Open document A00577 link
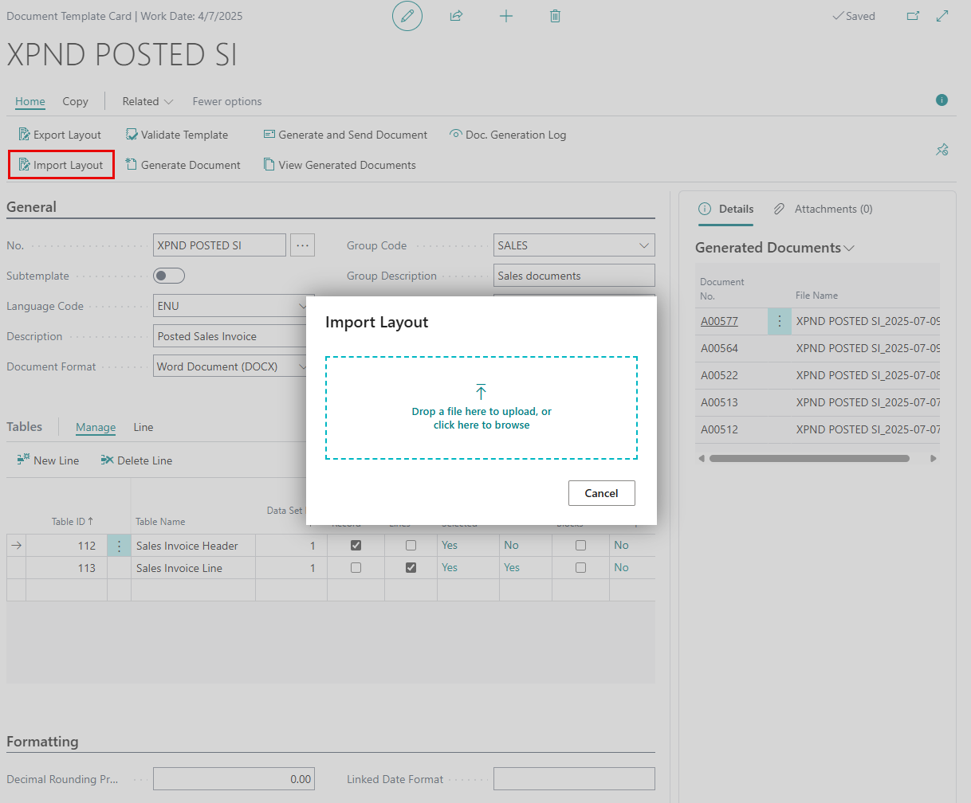The width and height of the screenshot is (971, 803). (x=719, y=321)
